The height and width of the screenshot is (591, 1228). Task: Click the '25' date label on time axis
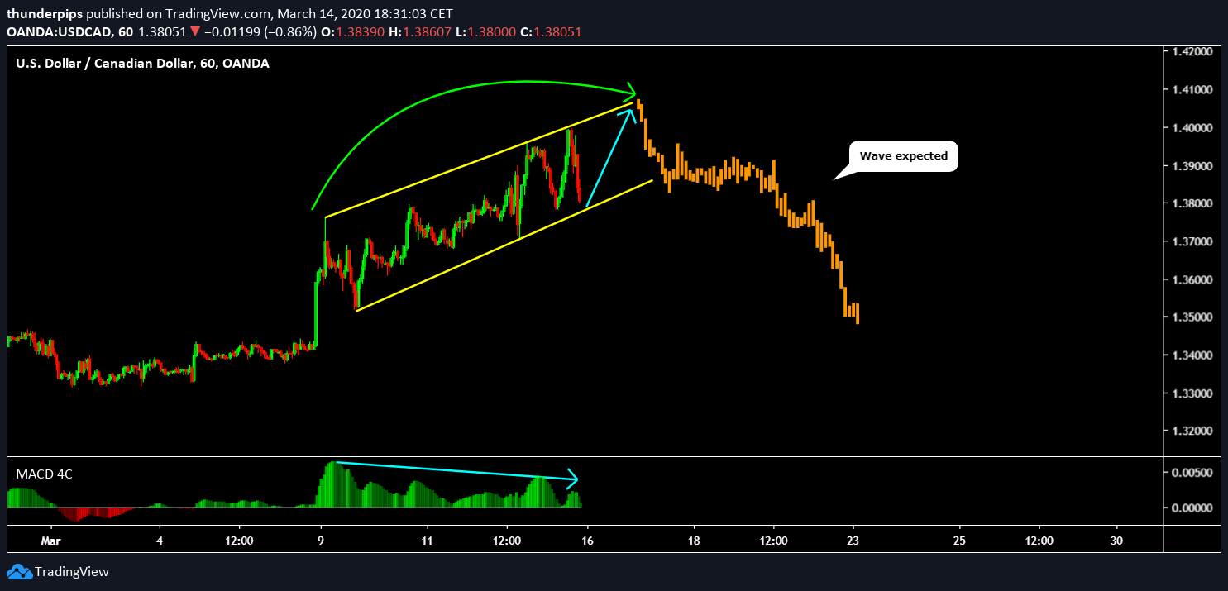click(x=960, y=541)
